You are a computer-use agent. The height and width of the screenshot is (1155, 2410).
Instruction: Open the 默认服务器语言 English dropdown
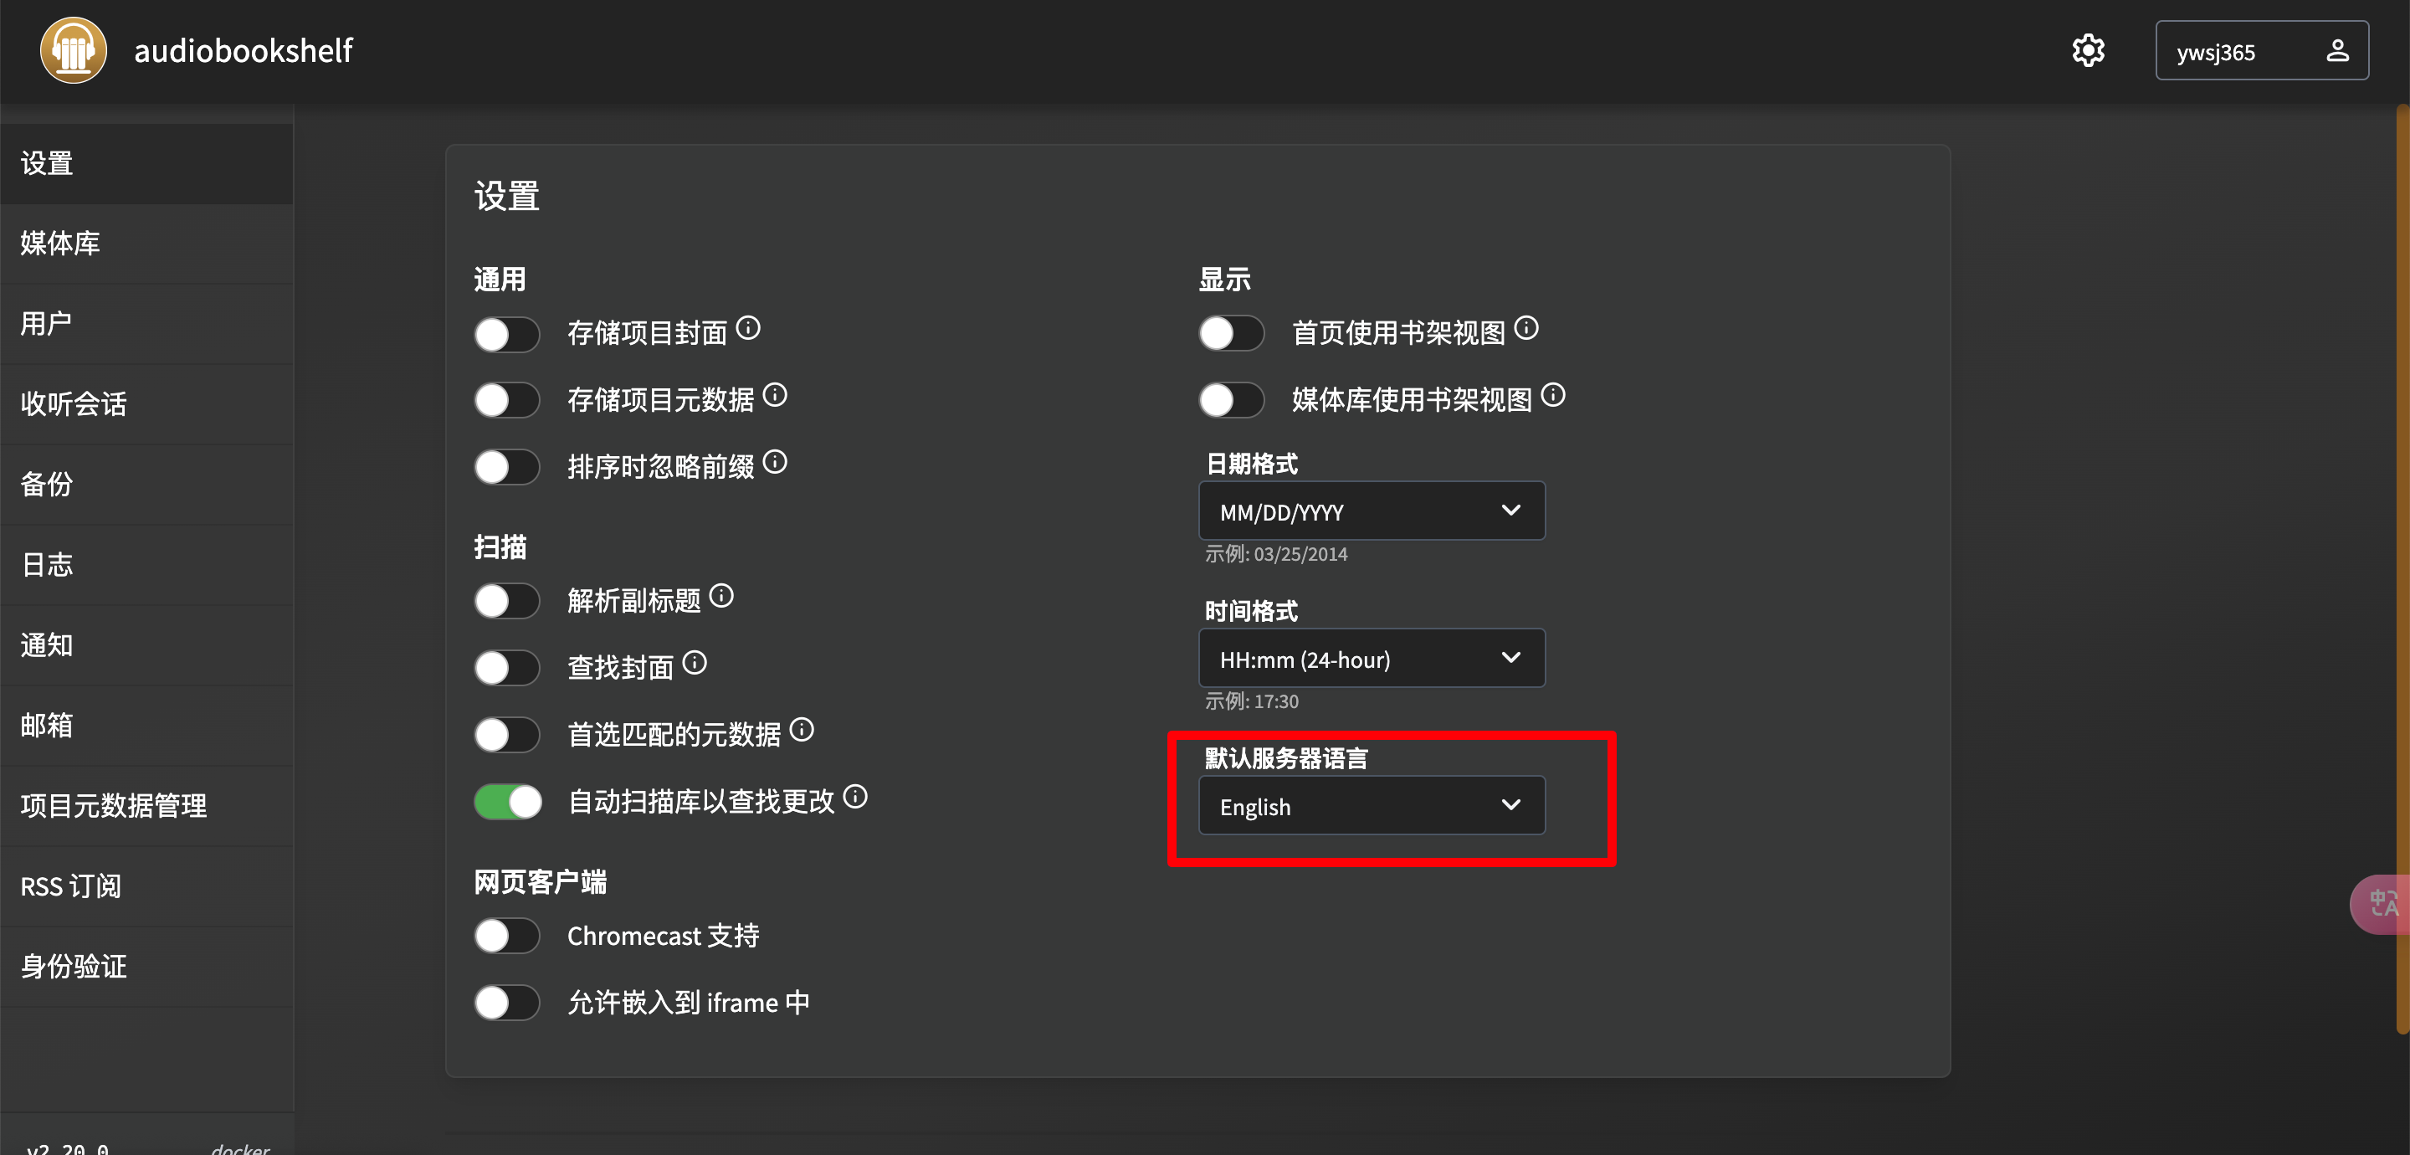point(1371,805)
